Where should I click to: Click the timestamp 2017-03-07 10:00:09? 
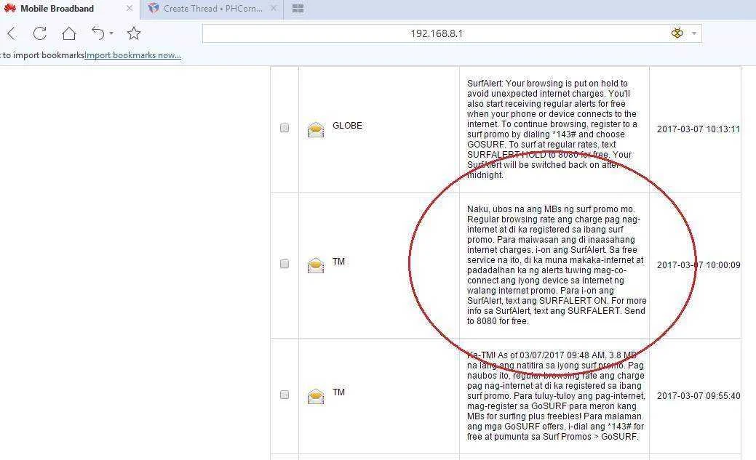click(x=698, y=265)
